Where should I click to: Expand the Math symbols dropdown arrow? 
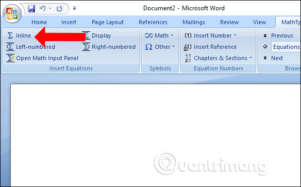point(172,35)
